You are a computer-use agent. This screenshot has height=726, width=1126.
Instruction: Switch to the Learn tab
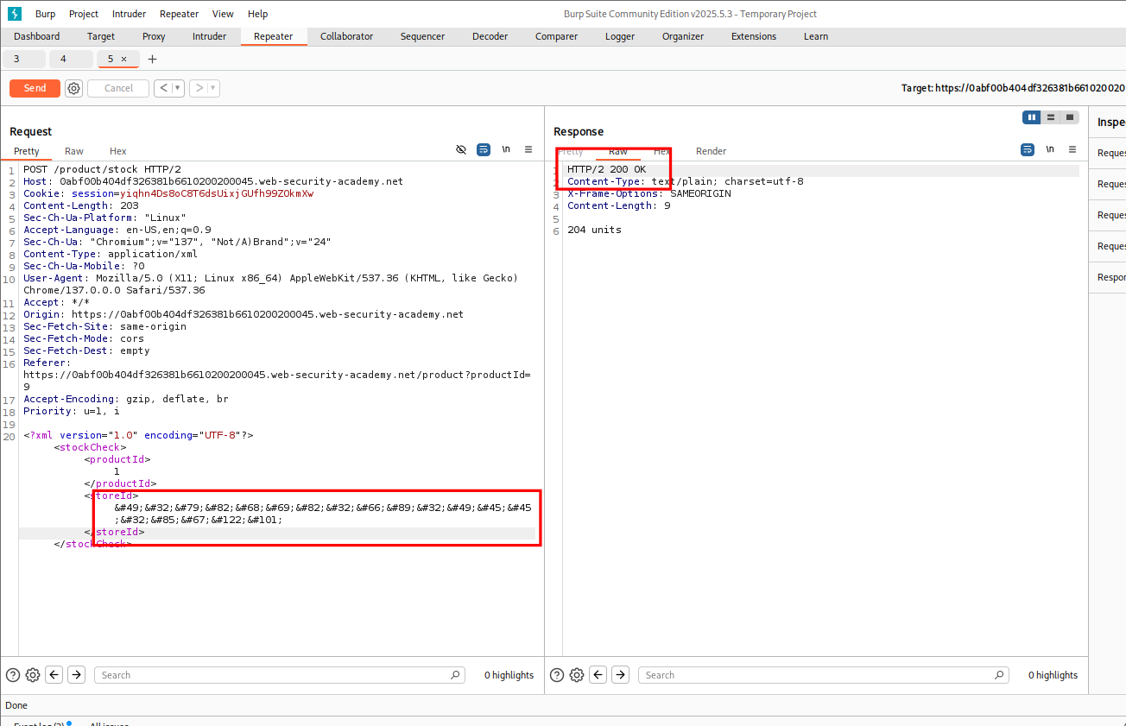click(x=816, y=36)
